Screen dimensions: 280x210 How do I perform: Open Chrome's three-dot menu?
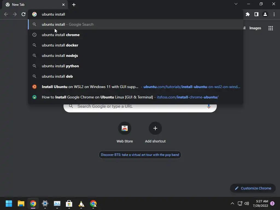click(274, 14)
